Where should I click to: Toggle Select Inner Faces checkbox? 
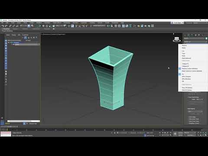[188, 119]
